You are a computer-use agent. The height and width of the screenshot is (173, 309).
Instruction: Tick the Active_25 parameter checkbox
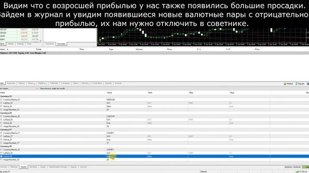[1, 106]
